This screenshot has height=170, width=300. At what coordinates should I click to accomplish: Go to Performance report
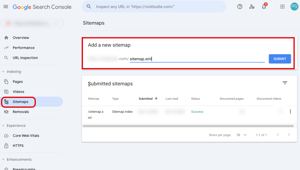point(24,48)
